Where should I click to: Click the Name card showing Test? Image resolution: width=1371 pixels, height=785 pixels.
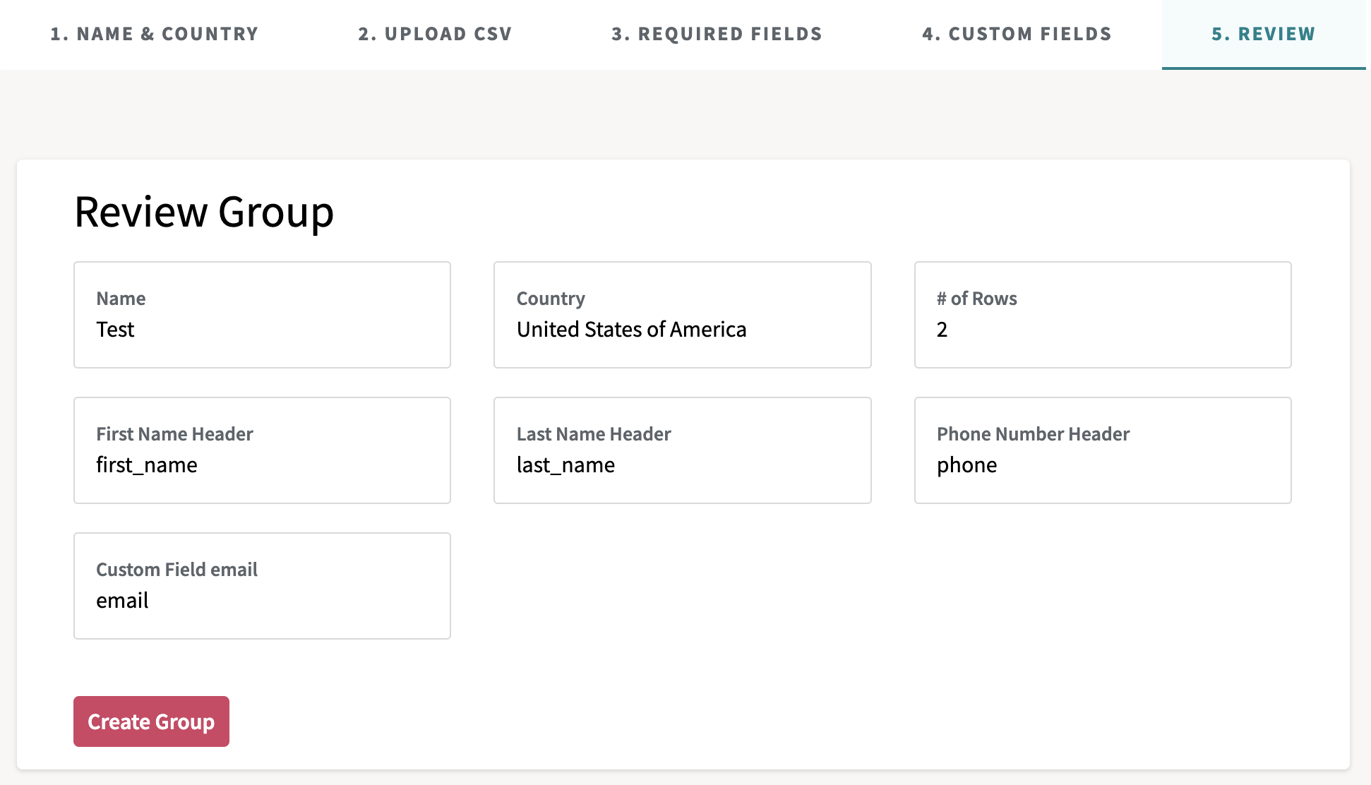pos(262,315)
